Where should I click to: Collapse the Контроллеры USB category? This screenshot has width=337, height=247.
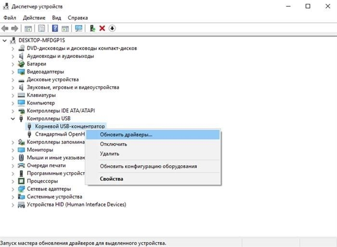(x=13, y=118)
